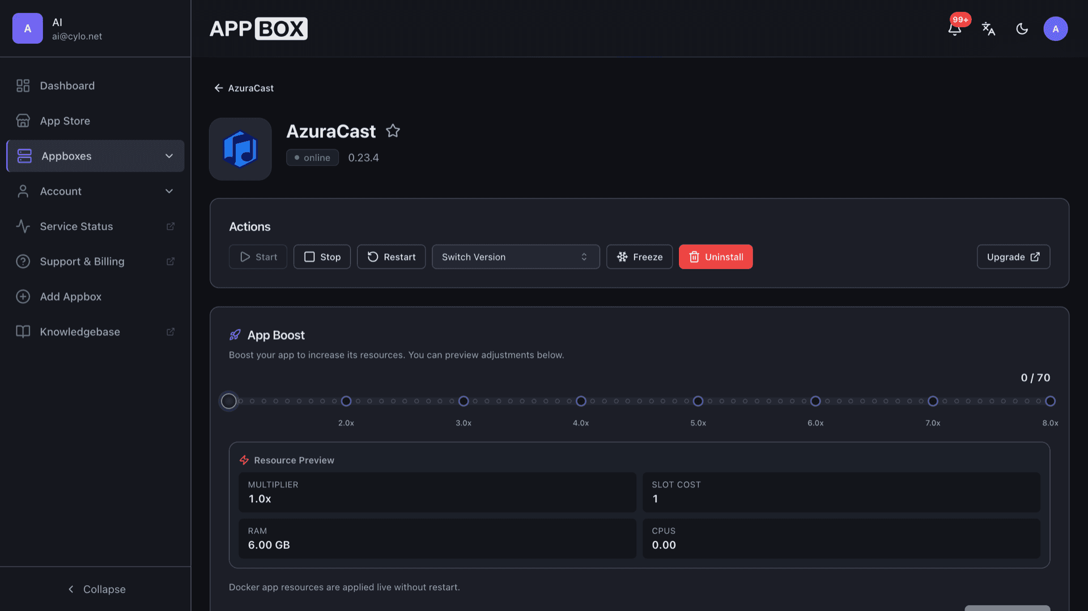The width and height of the screenshot is (1088, 611).
Task: Click Knowledgebase external link icon
Action: point(170,331)
